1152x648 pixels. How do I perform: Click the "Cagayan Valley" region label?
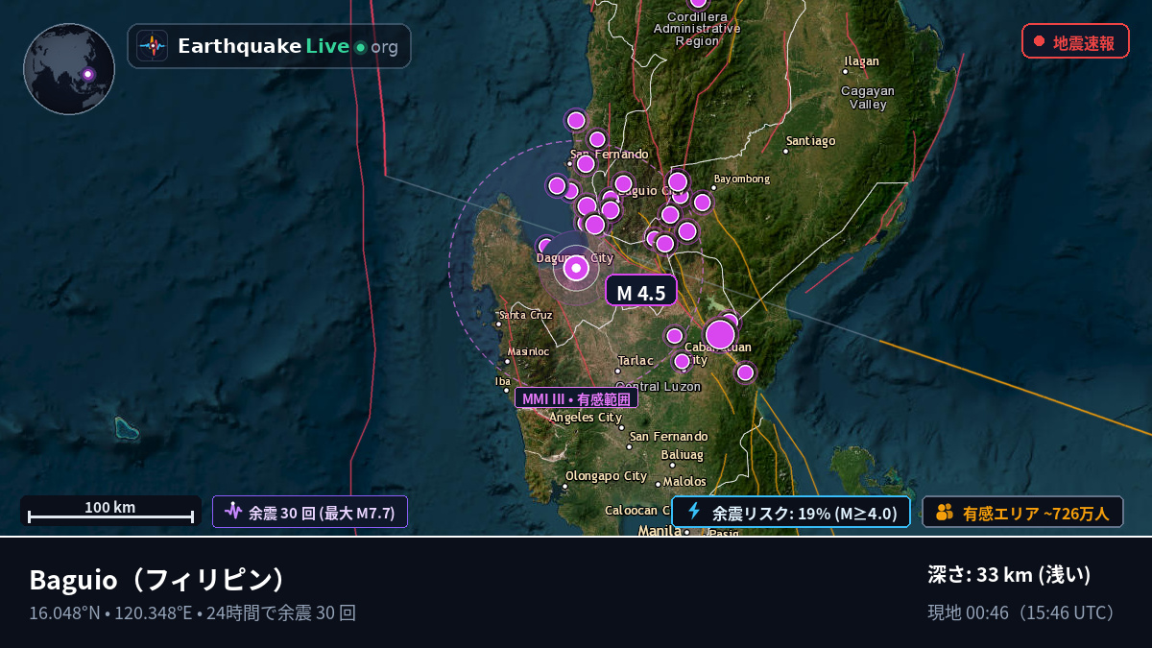[868, 97]
